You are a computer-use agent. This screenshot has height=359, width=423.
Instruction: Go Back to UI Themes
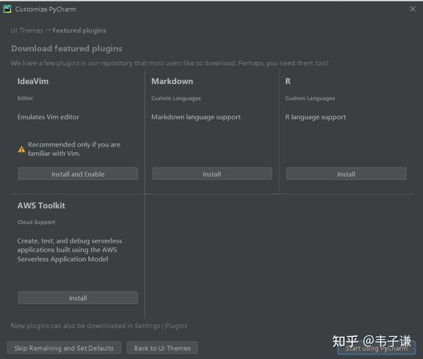162,348
